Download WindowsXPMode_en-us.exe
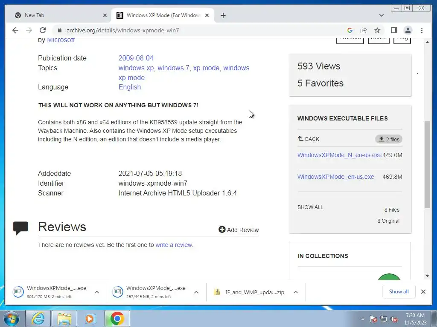437x327 pixels. coord(335,177)
